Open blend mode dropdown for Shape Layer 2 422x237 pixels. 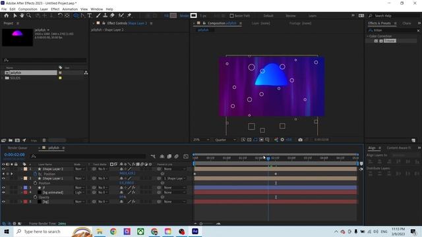80,169
